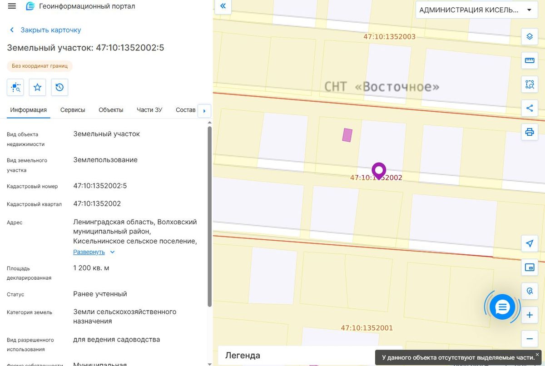
Task: Open map layers button
Action: coord(530,36)
